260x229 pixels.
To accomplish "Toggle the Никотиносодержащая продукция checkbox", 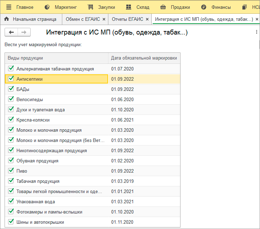I will click(11, 150).
